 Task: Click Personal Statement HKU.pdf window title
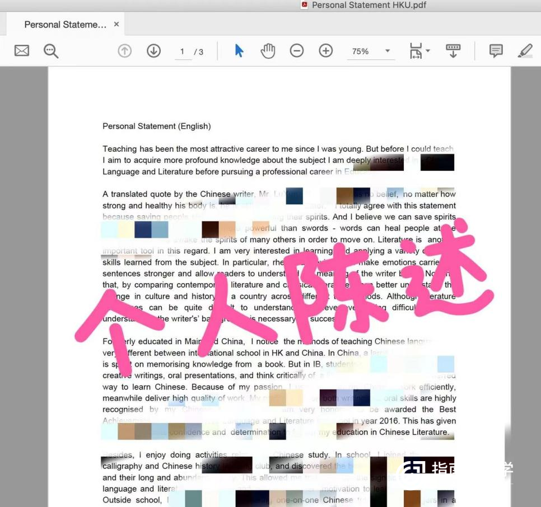369,5
